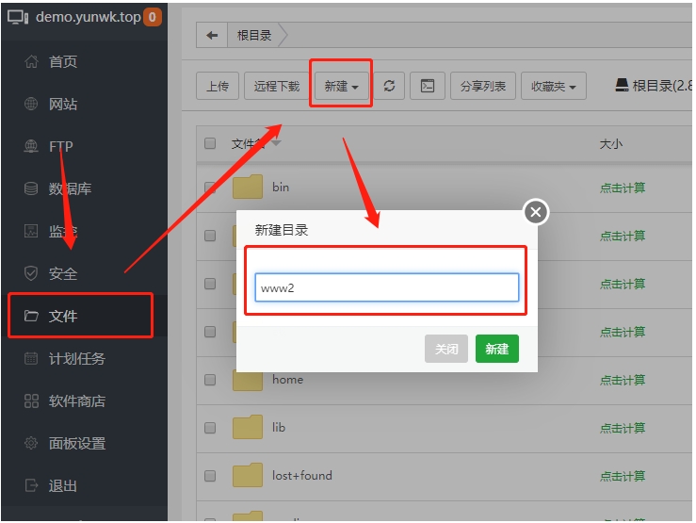The height and width of the screenshot is (523, 696).
Task: Click the disk icon beside 根目录
Action: [x=622, y=86]
